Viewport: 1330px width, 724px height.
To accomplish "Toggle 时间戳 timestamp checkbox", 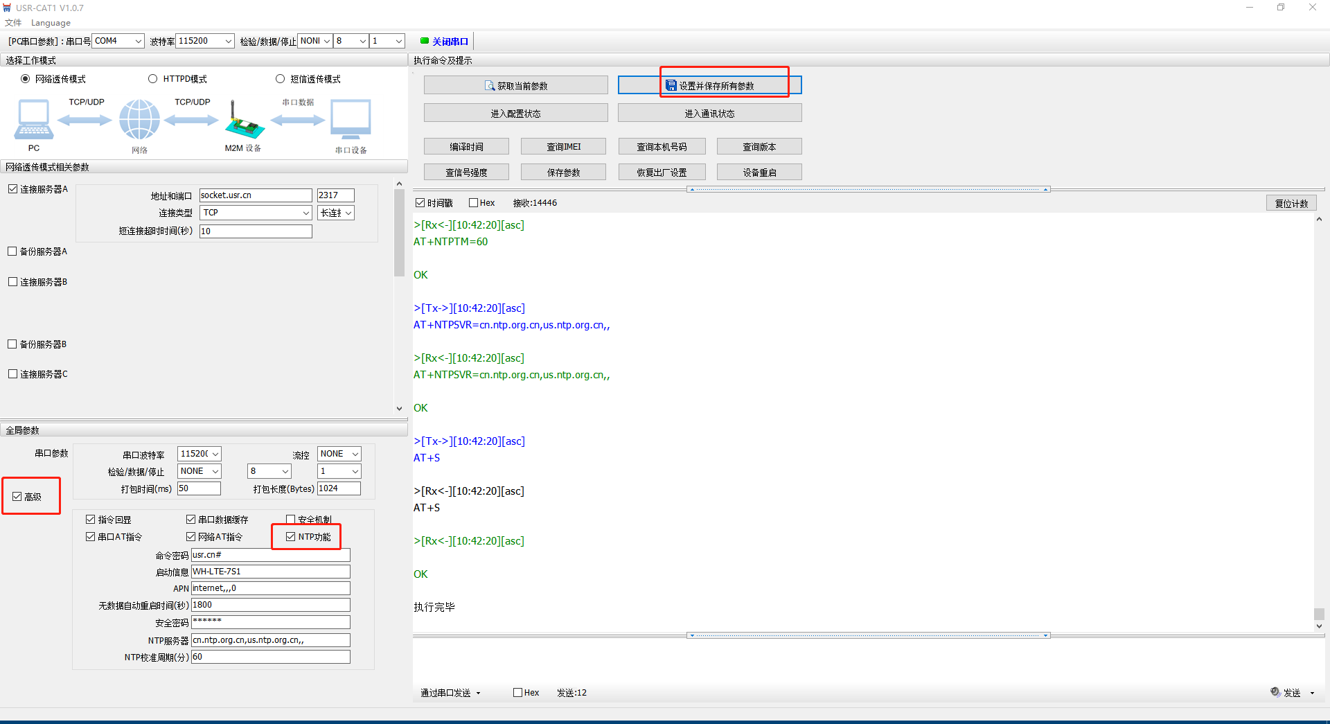I will point(420,203).
